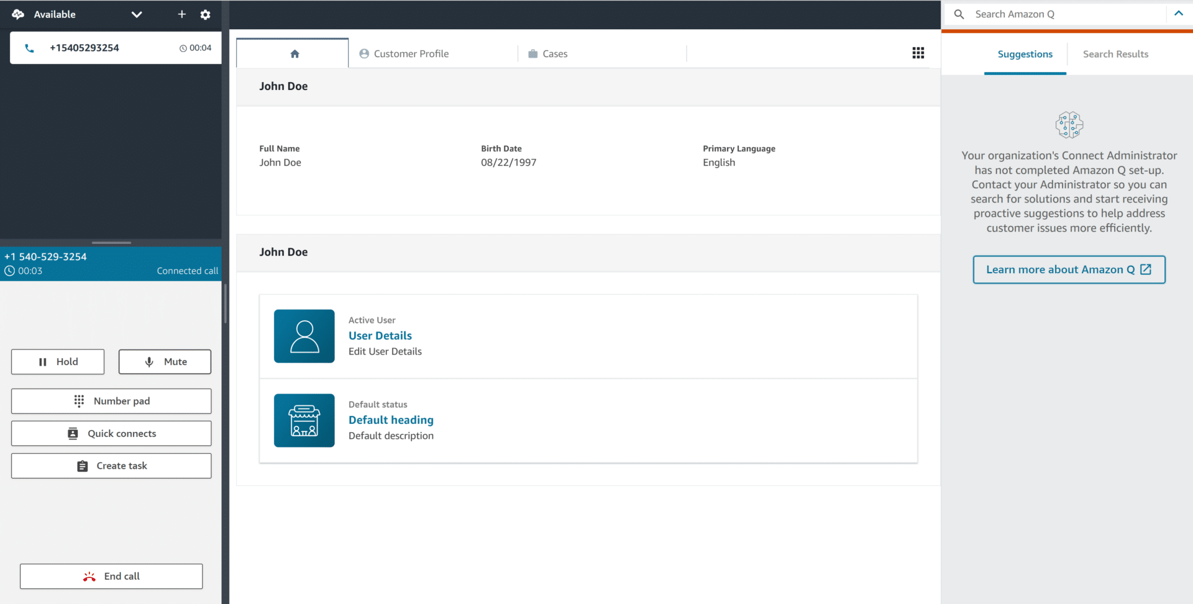Click the Default status storefront icon

(304, 420)
